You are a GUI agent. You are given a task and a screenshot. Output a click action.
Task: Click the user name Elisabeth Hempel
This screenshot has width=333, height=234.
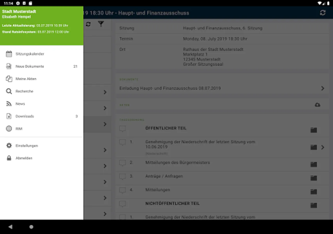[16, 17]
